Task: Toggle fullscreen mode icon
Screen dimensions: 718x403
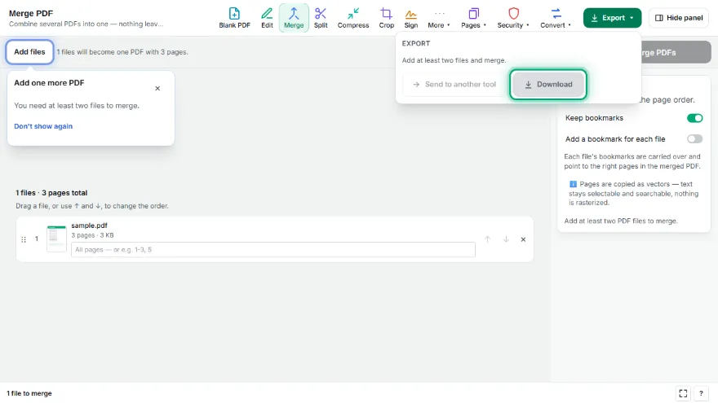Action: click(x=683, y=393)
